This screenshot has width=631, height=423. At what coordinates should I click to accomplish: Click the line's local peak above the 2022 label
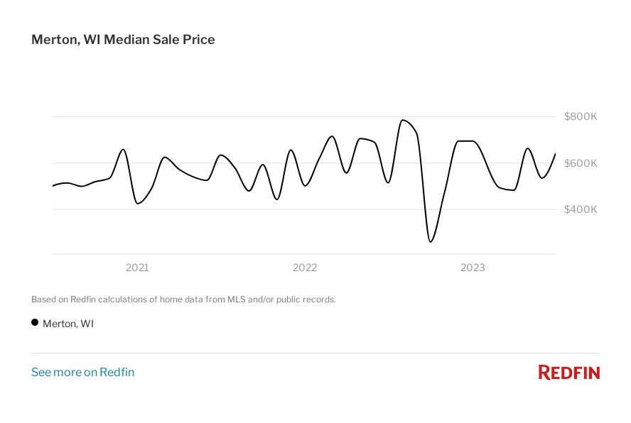[x=291, y=150]
